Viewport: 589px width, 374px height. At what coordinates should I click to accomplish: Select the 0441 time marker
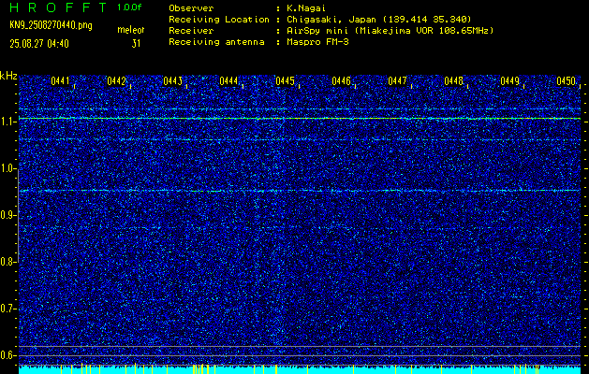[60, 81]
